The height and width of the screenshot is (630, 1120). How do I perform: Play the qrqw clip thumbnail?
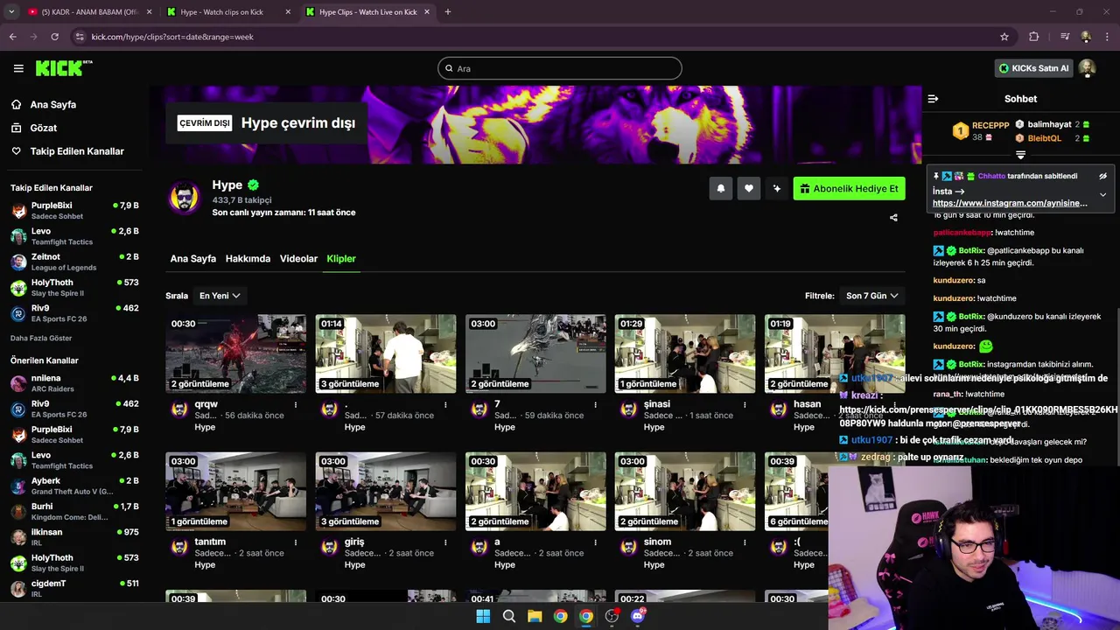pos(236,353)
